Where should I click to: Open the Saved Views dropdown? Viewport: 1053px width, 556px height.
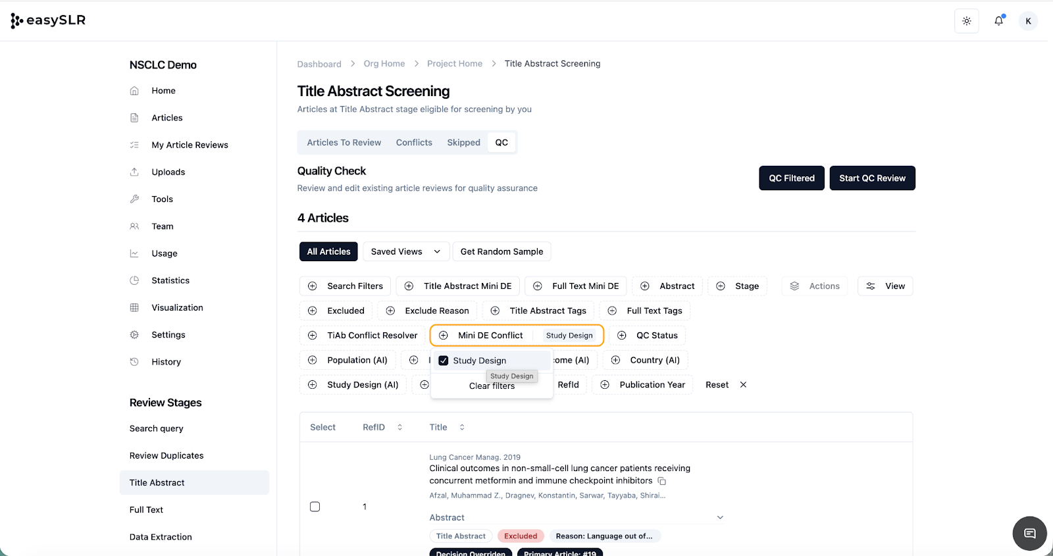pyautogui.click(x=405, y=251)
